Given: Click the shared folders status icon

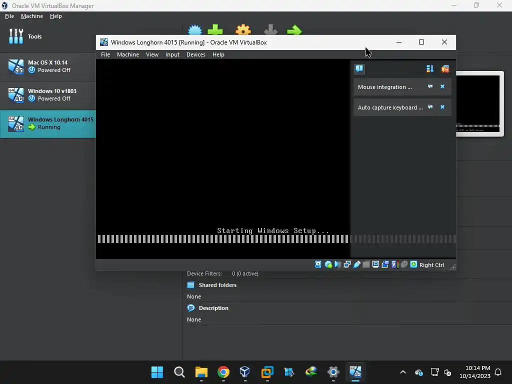Looking at the screenshot, I should pyautogui.click(x=366, y=264).
